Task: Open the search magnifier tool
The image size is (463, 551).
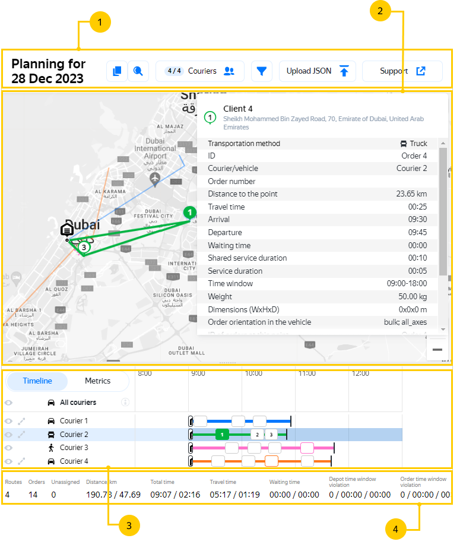Action: pyautogui.click(x=138, y=71)
